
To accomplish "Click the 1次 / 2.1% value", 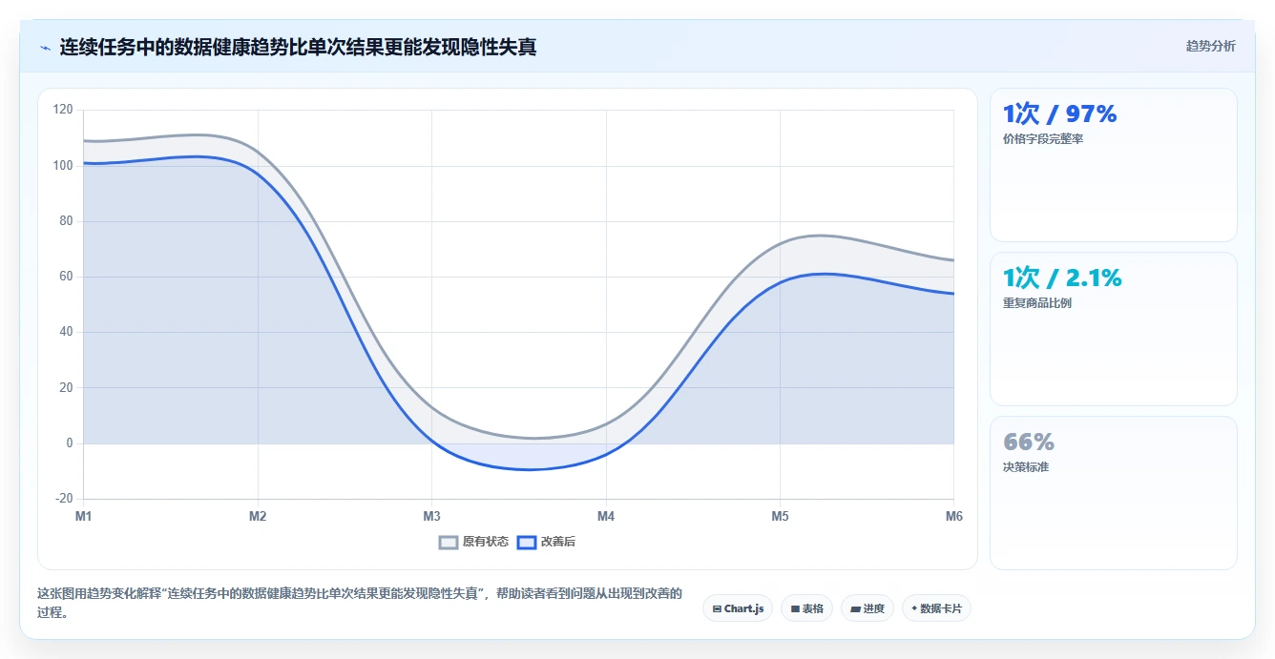I will 1062,278.
